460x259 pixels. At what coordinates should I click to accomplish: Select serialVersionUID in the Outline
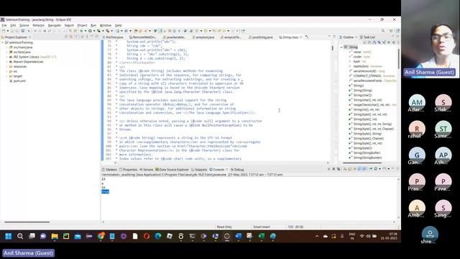coord(364,71)
